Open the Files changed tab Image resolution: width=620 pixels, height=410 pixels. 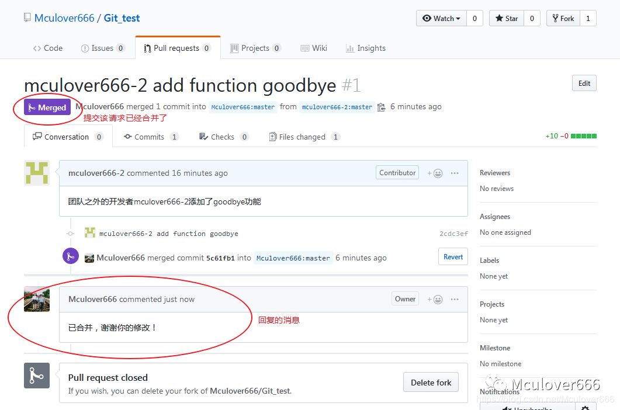tap(304, 137)
